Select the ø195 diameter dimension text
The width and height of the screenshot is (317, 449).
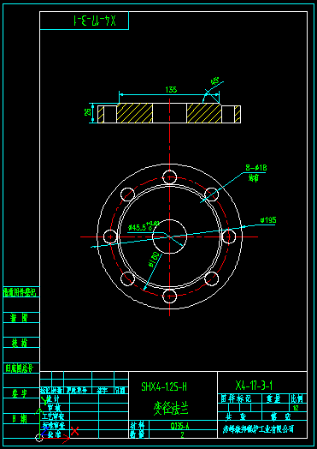pos(268,220)
